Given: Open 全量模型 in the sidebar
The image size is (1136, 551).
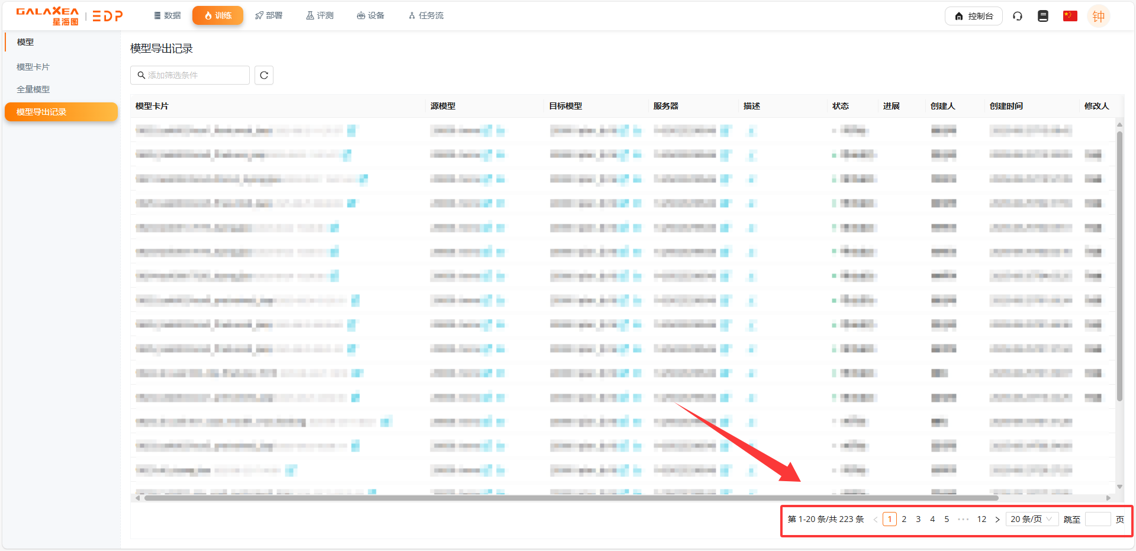Looking at the screenshot, I should 33,89.
